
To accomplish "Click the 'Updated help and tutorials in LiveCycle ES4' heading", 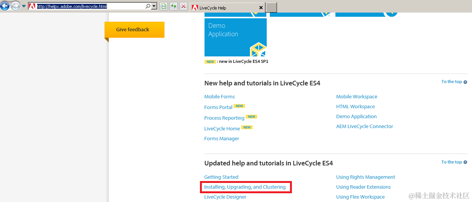I will coord(269,164).
